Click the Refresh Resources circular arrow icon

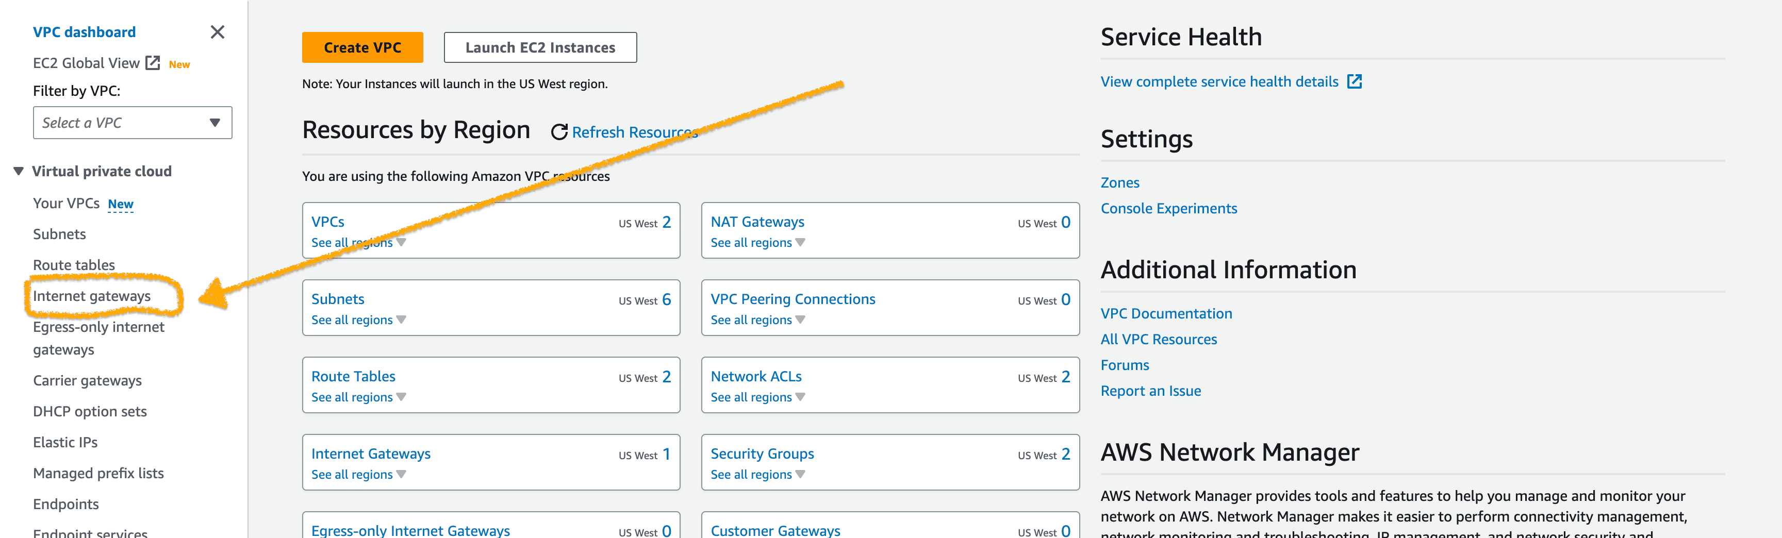[x=559, y=132]
